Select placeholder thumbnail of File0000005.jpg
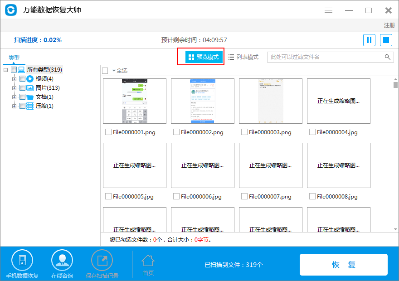 135,165
